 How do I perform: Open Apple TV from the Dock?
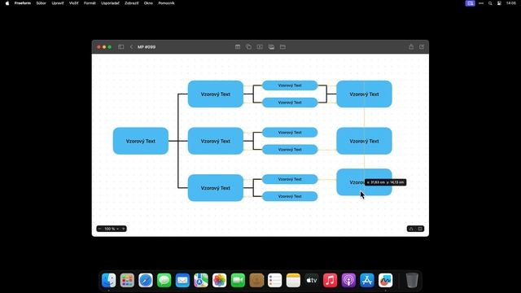(312, 280)
